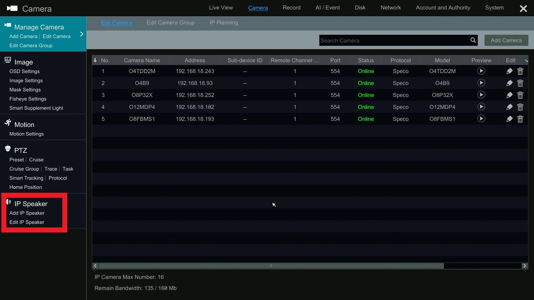Screen dimensions: 534x300
Task: Switch to the Edit Camera Group tab
Action: [171, 23]
